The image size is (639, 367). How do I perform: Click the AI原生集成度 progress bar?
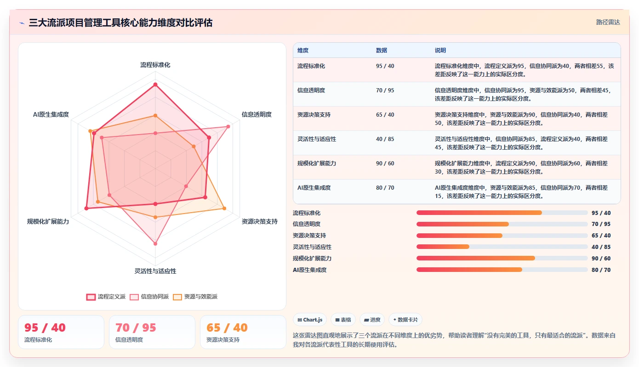[x=502, y=270]
